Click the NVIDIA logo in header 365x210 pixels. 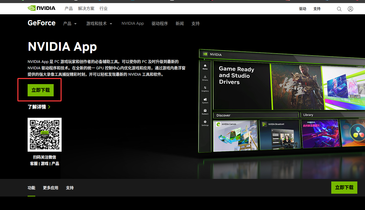[x=41, y=8]
